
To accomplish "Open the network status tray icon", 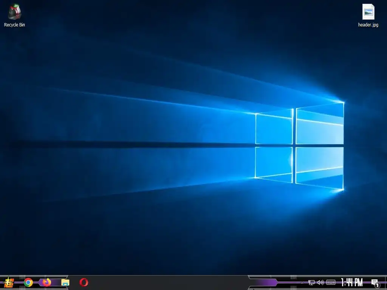I will click(311, 282).
